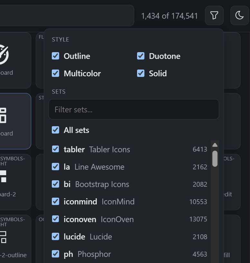This screenshot has height=263, width=250.
Task: Toggle dark mode moon icon
Action: click(x=239, y=15)
